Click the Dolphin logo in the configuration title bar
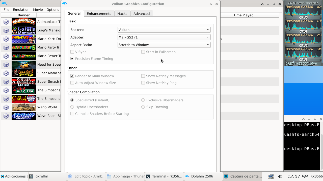Viewport: 323px width, 181px height. tap(65, 4)
